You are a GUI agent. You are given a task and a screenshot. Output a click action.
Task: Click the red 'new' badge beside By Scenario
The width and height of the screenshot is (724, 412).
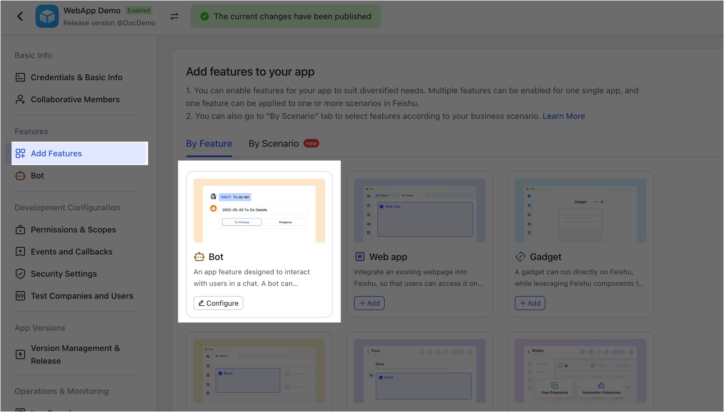(311, 143)
